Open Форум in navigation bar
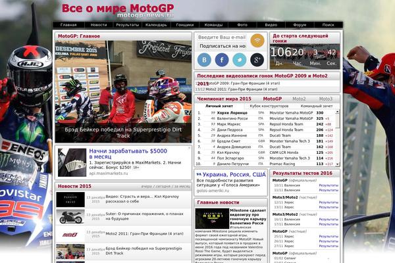The width and height of the screenshot is (395, 263). 300,25
